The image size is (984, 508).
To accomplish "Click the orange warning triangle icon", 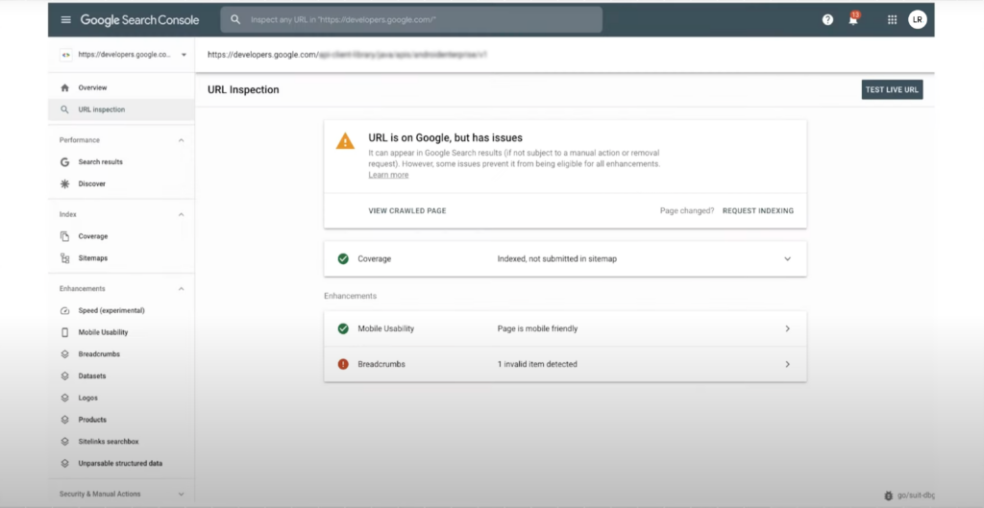I will pos(345,141).
